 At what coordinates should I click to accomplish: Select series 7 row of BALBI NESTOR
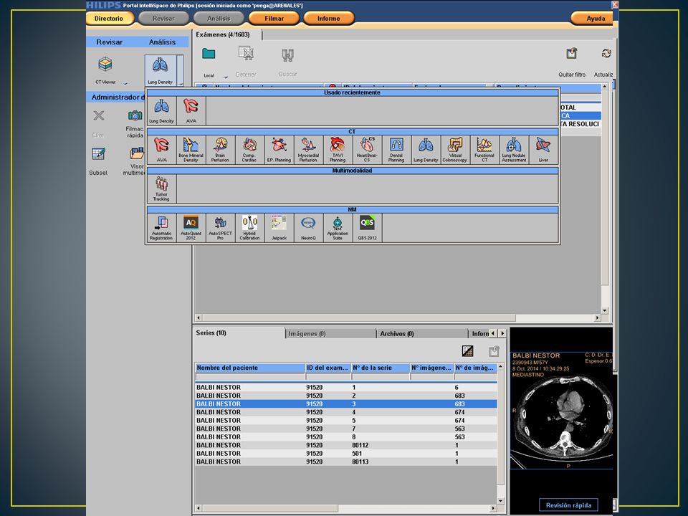coord(345,429)
